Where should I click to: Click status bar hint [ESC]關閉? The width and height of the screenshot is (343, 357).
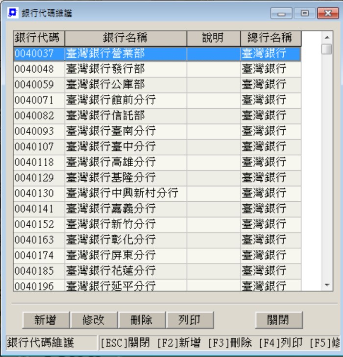125,343
